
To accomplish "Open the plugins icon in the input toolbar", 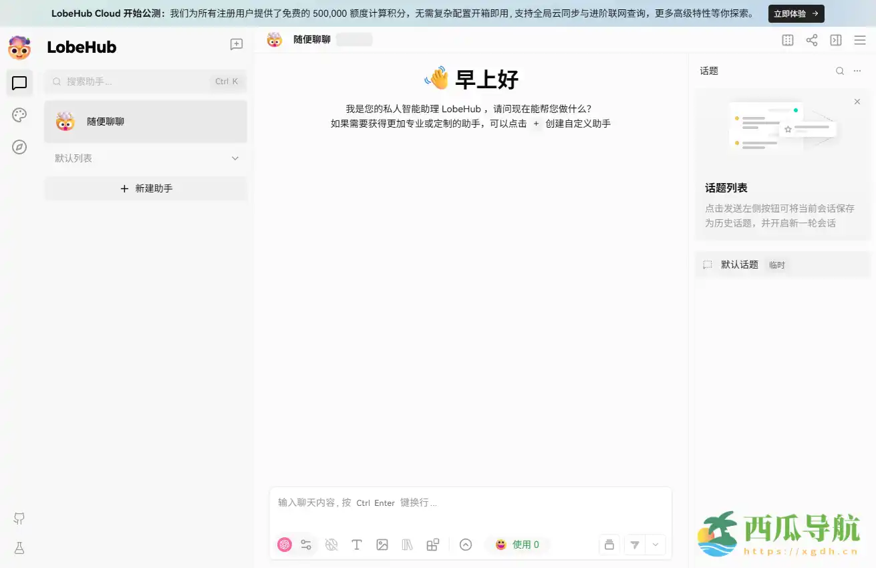I will 433,545.
